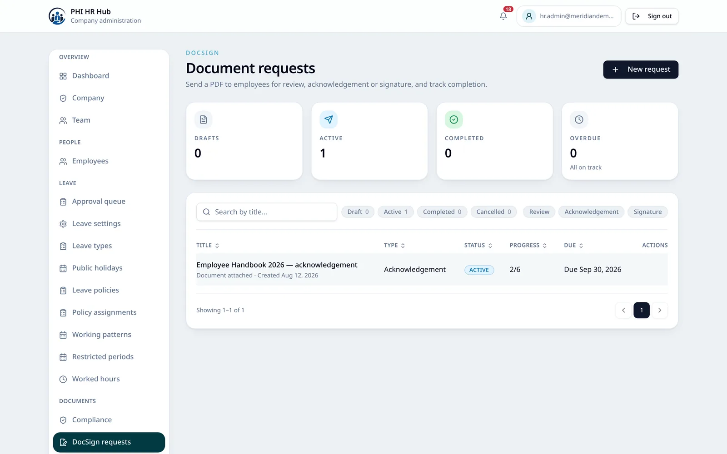
Task: Click the Public holidays calendar icon
Action: click(x=63, y=268)
